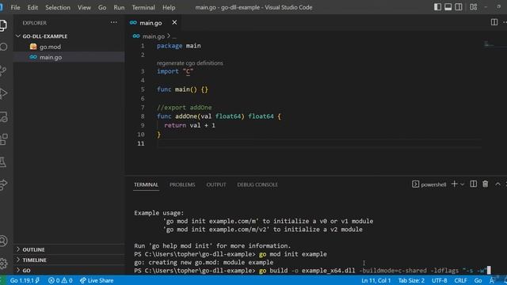The width and height of the screenshot is (507, 285).
Task: Open the Manage gear icon
Action: click(x=3, y=264)
